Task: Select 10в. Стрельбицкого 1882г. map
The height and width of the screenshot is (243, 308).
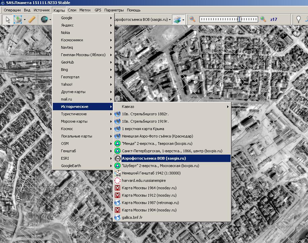Action: click(x=172, y=114)
